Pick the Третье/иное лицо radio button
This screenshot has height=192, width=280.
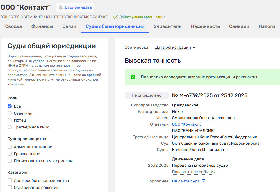[10, 127]
